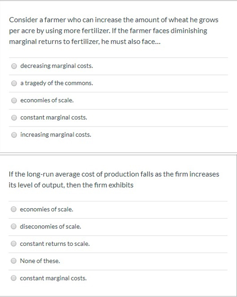Choose economies of scale for long-run average cost
Screen dimensions: 237x297
(x=13, y=209)
